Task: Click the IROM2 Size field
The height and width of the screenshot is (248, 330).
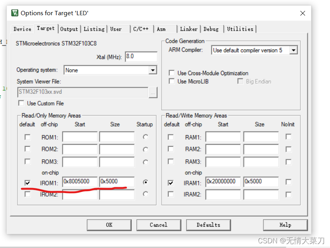Action: click(117, 195)
